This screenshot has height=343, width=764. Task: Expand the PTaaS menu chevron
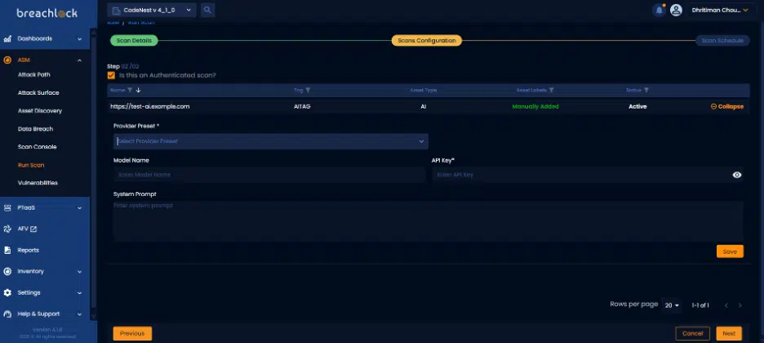[79, 208]
